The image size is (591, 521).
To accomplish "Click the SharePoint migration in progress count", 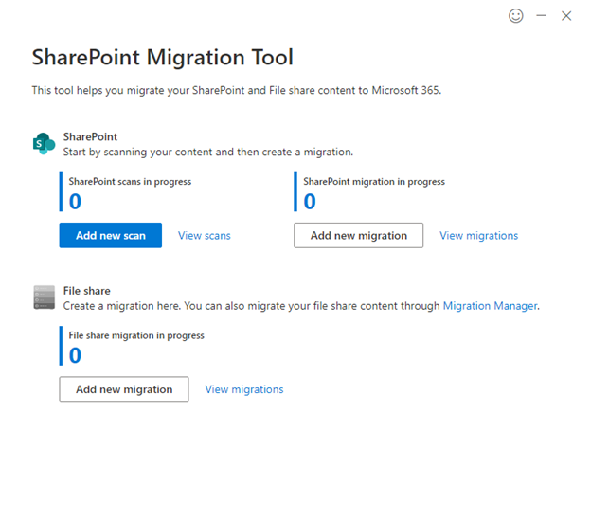I will point(310,202).
